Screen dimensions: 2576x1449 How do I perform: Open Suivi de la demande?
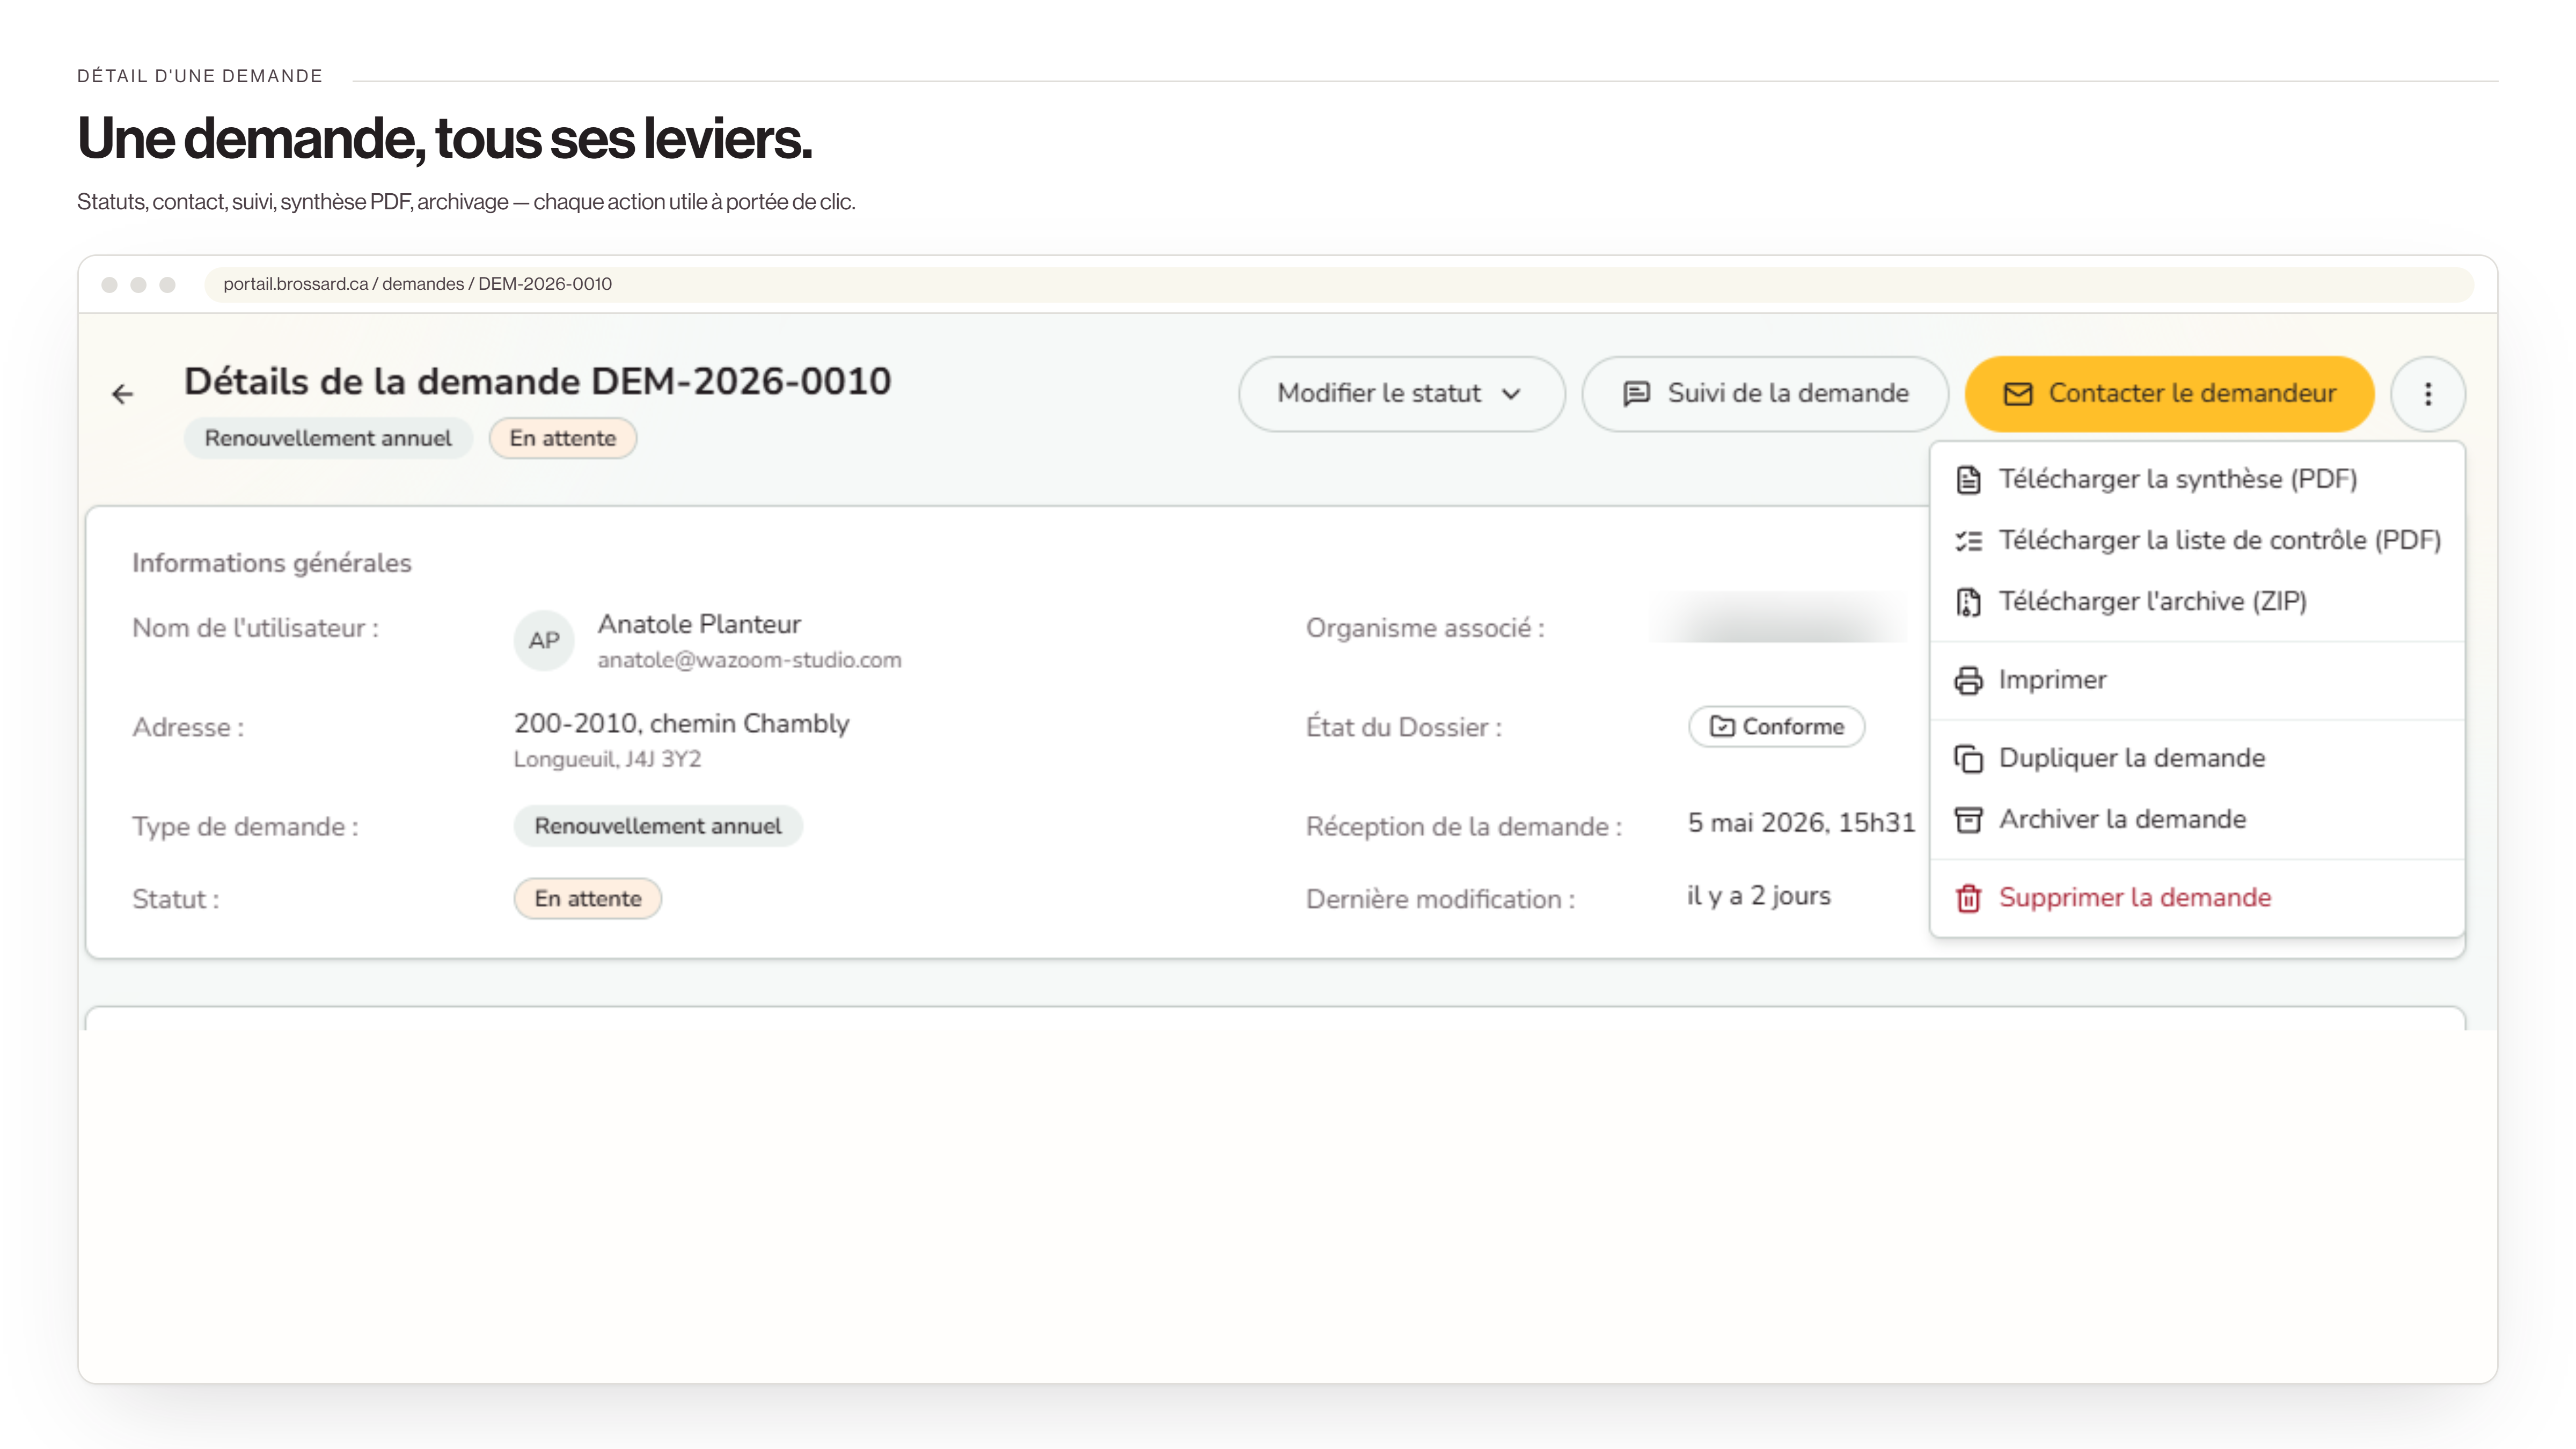pyautogui.click(x=1765, y=394)
